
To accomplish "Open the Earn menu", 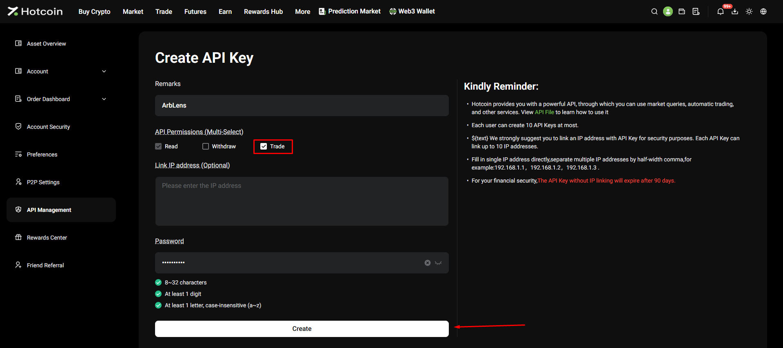I will [x=225, y=11].
